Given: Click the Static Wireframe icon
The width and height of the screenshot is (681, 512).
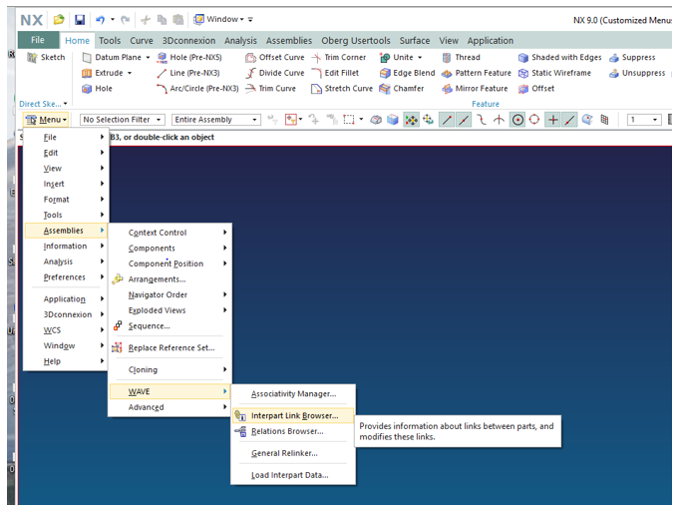Looking at the screenshot, I should (x=523, y=73).
